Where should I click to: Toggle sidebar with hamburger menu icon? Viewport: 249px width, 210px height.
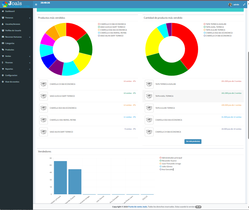tap(36, 4)
